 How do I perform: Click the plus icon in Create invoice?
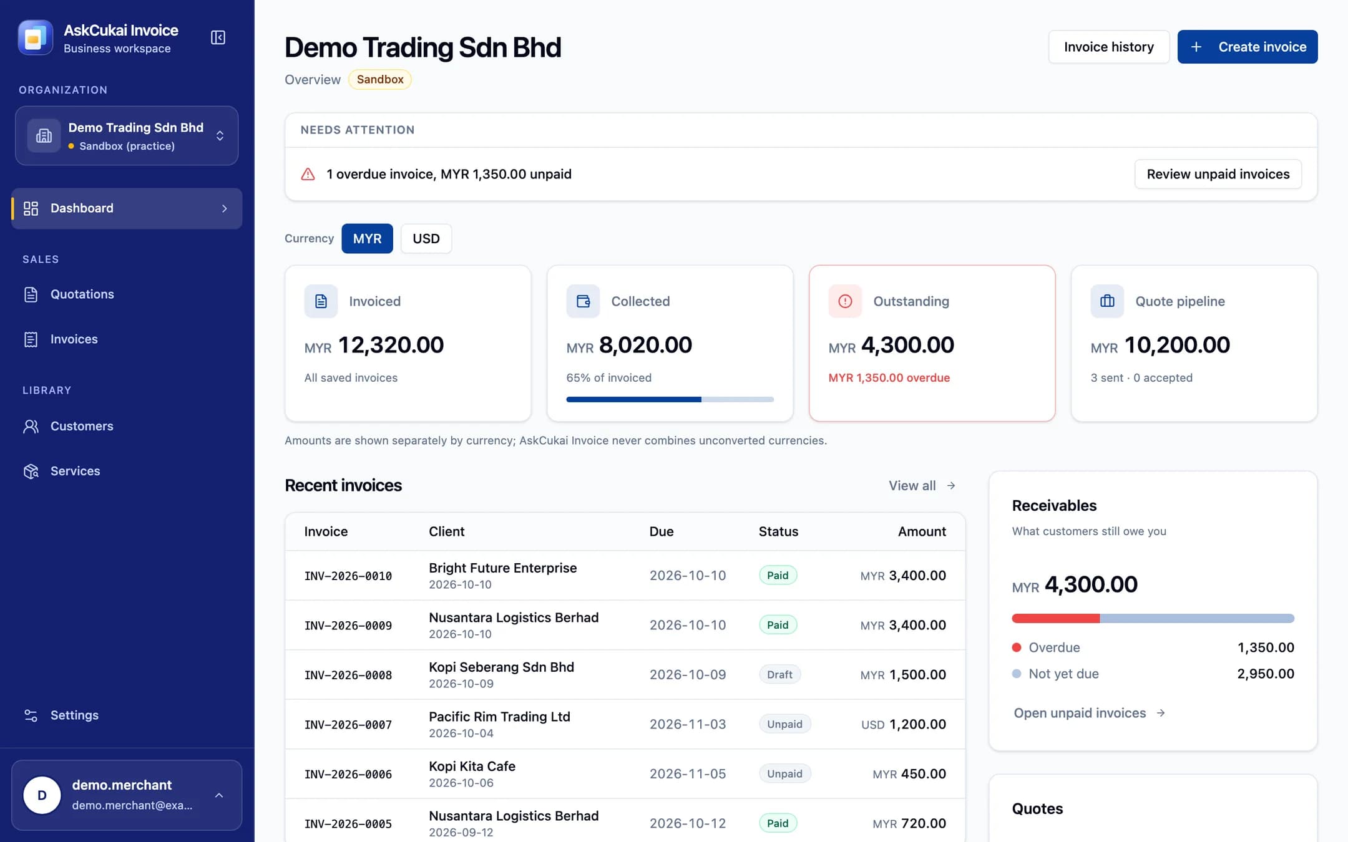(x=1196, y=47)
